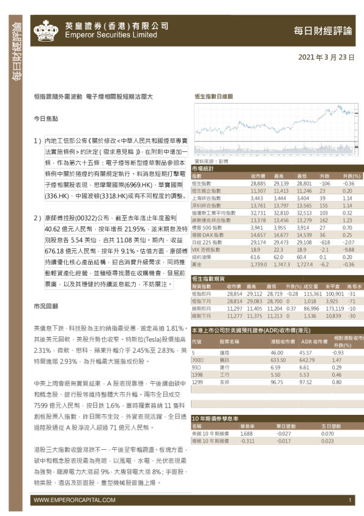Click the 標普 500 指數 row label
The image size is (364, 516).
pos(207,228)
